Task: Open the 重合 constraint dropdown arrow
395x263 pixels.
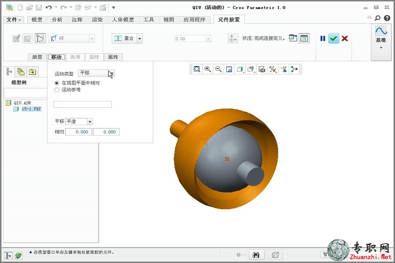Action: (x=140, y=38)
